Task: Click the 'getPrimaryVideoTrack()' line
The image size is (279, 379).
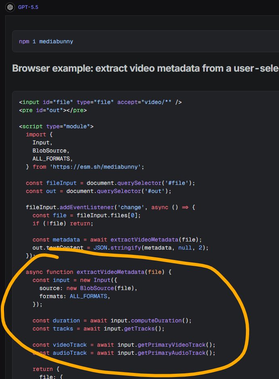Action: pos(124,345)
